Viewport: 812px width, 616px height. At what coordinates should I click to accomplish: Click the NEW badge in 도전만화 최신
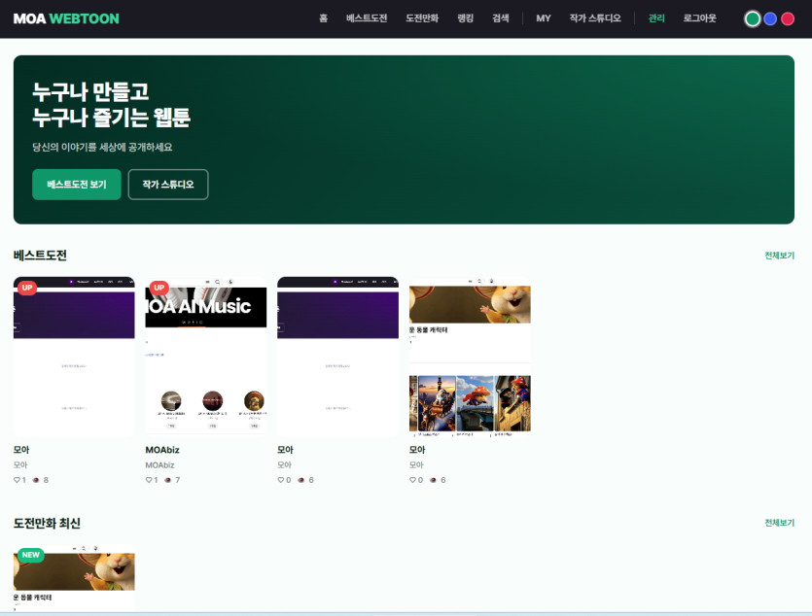31,555
